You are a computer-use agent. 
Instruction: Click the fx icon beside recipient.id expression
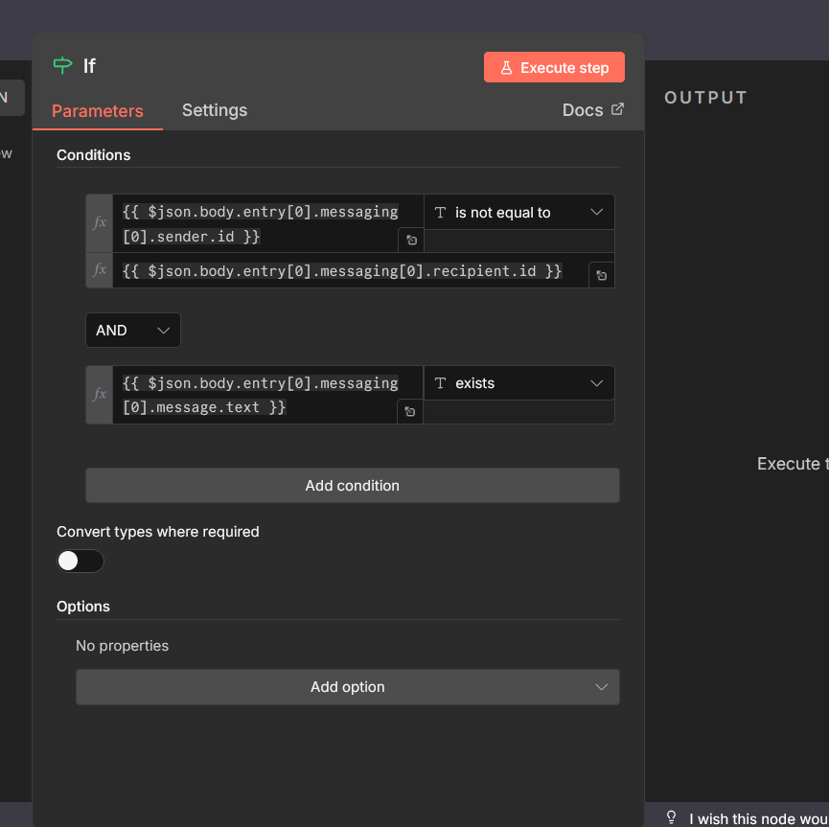tap(100, 271)
